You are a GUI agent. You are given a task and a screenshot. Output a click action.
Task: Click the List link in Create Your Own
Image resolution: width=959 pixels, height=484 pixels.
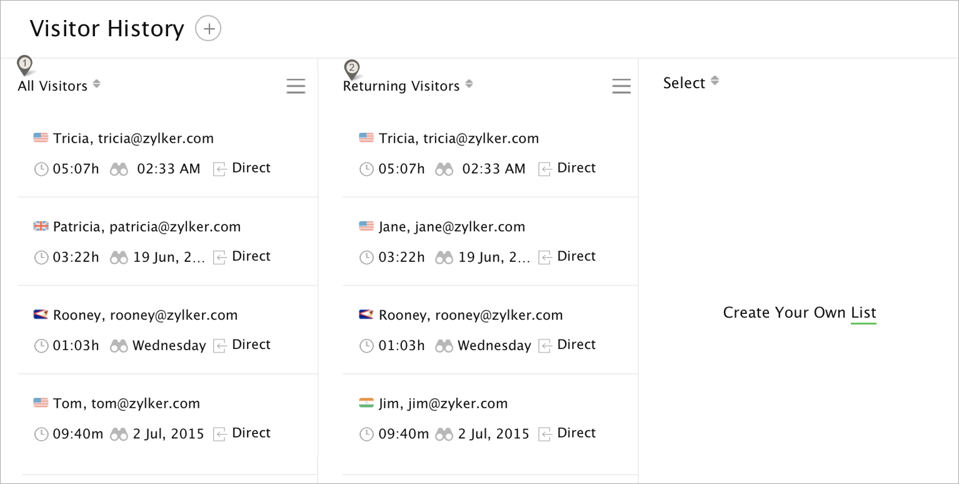click(863, 313)
